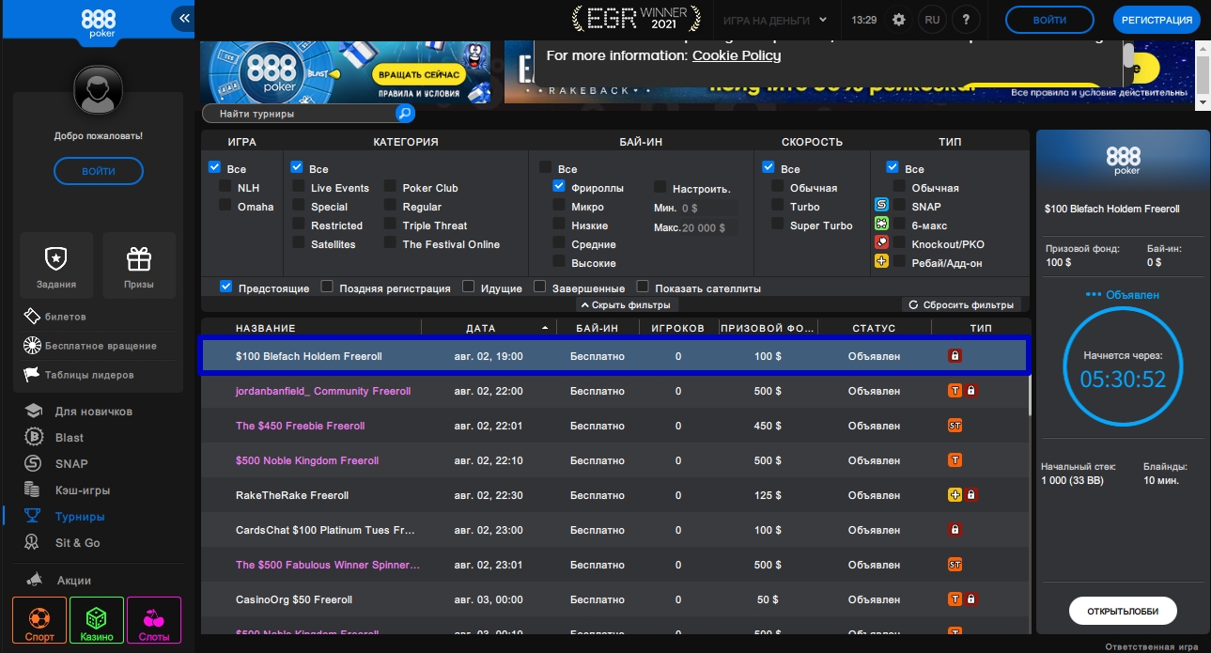1211x653 pixels.
Task: Select jordanbanfield_ Community Freeroll row
Action: [614, 391]
